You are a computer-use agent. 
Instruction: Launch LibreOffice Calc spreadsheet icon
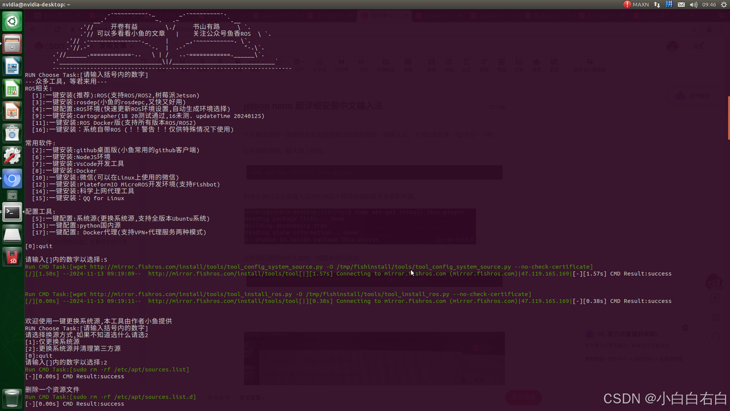coord(12,89)
